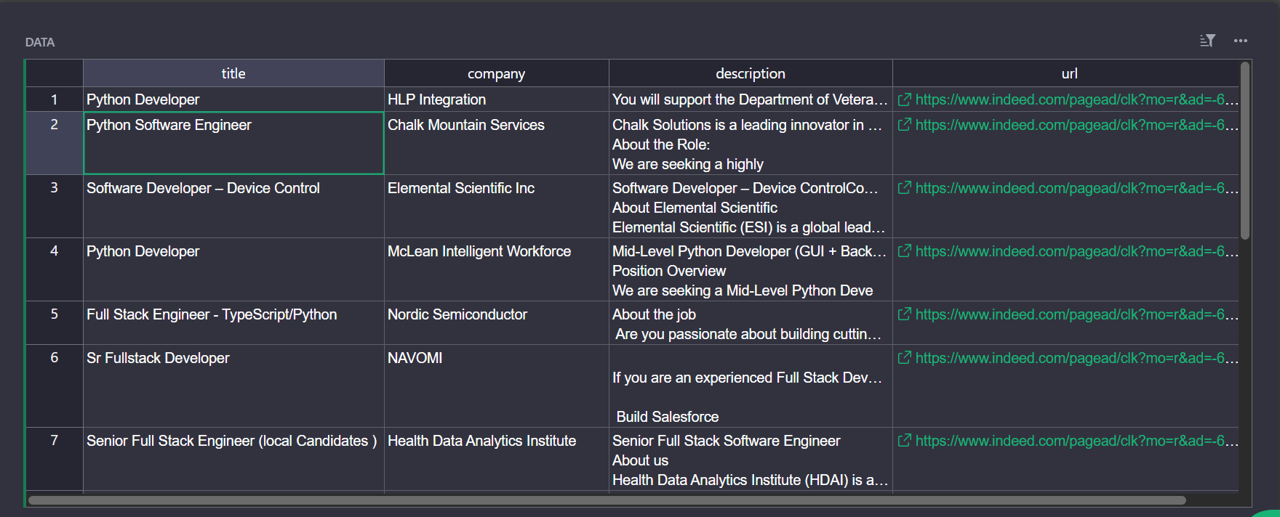The image size is (1280, 517).
Task: Select row number 7 header
Action: coord(55,459)
